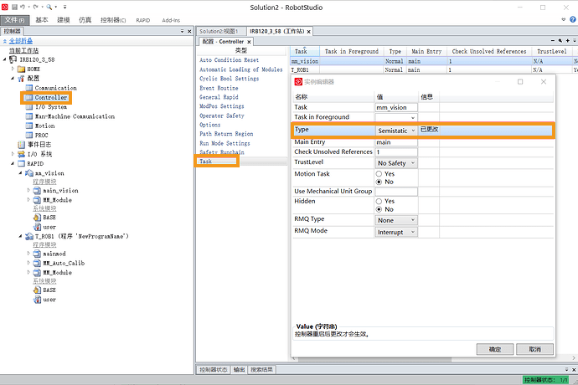Click the MM_Auto_Calib module icon
The height and width of the screenshot is (385, 578).
pos(36,263)
